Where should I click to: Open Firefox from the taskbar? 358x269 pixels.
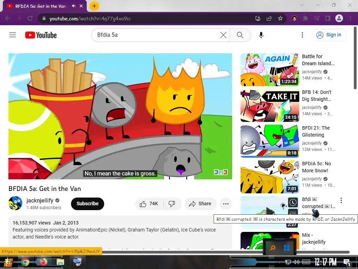[x=43, y=262]
